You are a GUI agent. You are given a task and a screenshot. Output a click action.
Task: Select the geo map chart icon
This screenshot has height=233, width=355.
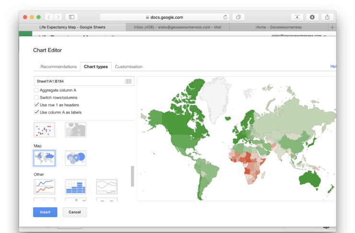tap(45, 158)
